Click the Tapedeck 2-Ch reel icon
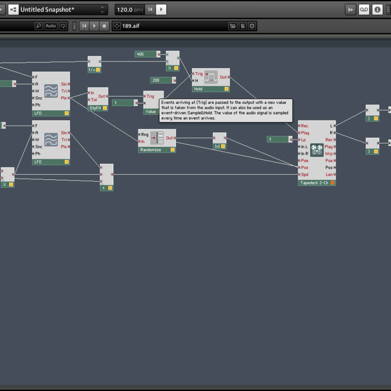 (317, 149)
